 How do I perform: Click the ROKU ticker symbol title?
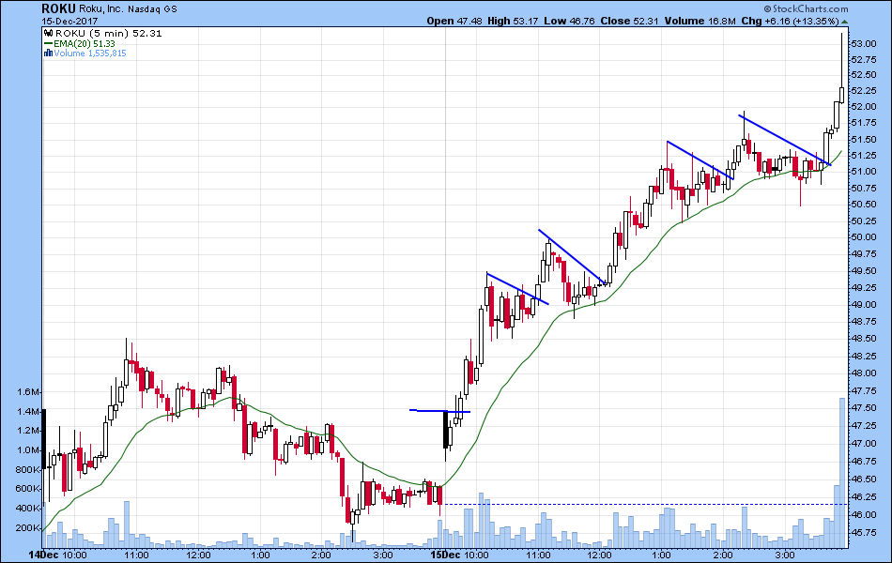[x=58, y=8]
